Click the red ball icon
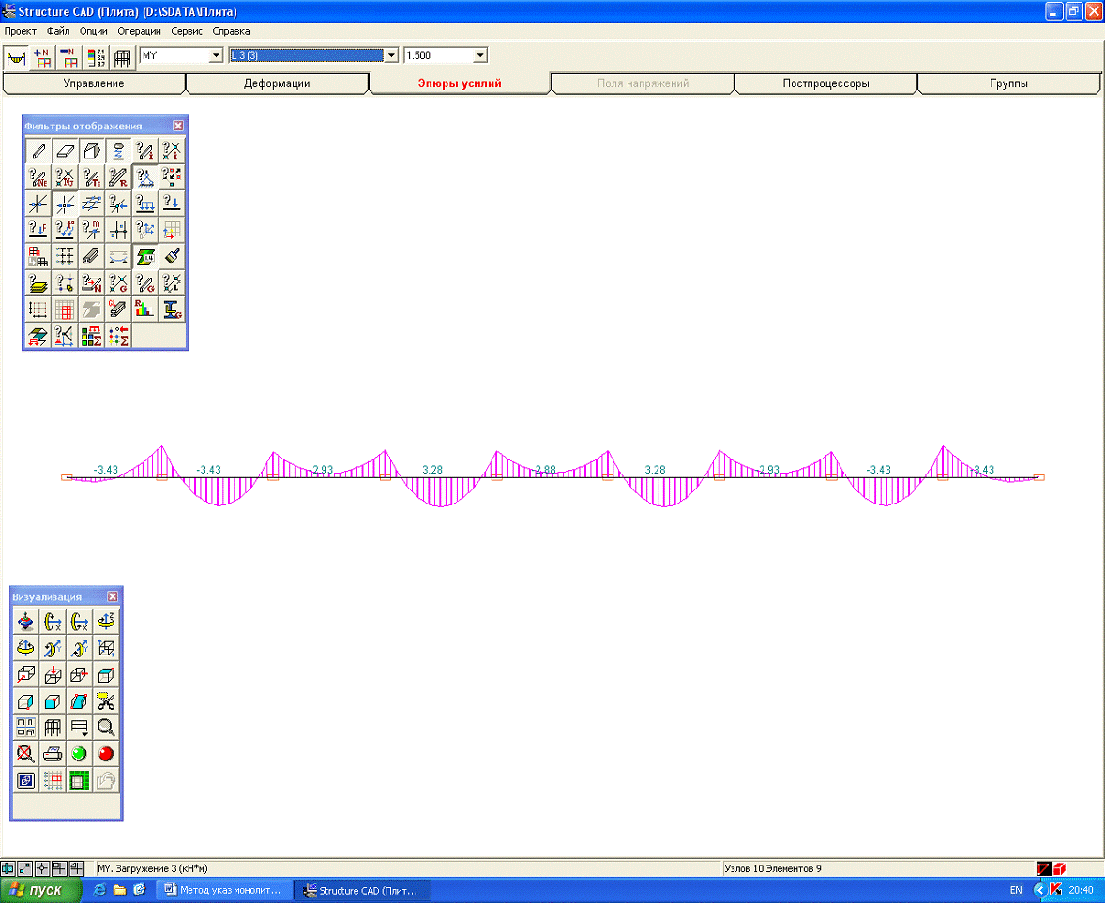Viewport: 1105px width, 903px height. (106, 753)
